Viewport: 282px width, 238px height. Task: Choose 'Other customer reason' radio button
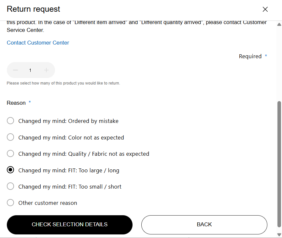click(10, 203)
